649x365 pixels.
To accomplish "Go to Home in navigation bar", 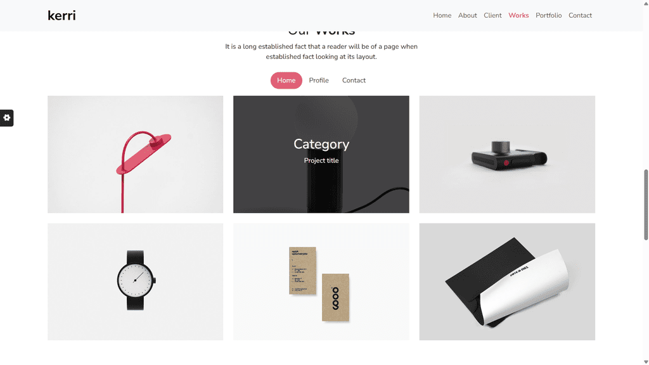I will (x=442, y=15).
